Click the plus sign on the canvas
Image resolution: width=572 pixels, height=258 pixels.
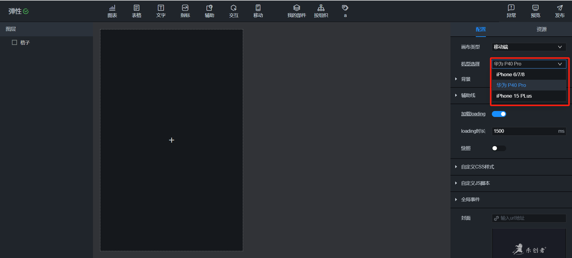click(172, 140)
